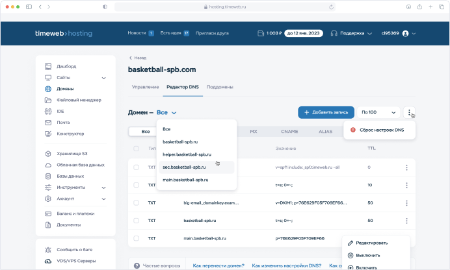
Task: Click the Account gear icon
Action: [48, 199]
